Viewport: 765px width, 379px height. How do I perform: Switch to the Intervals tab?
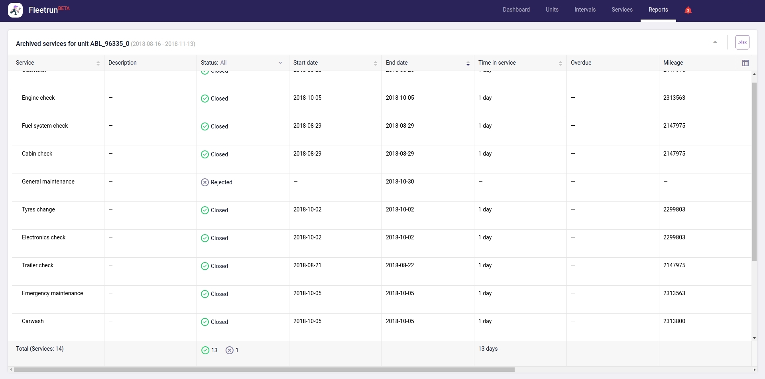coord(585,10)
